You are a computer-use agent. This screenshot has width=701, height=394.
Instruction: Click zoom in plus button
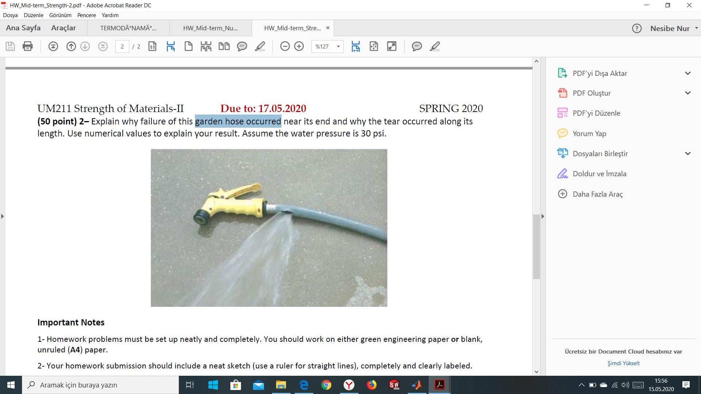tap(299, 46)
